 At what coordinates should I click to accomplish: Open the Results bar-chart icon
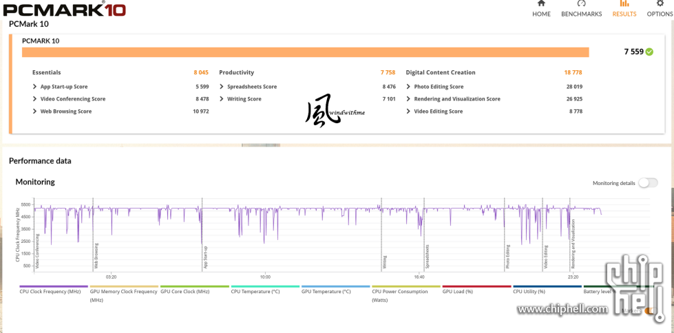point(624,3)
